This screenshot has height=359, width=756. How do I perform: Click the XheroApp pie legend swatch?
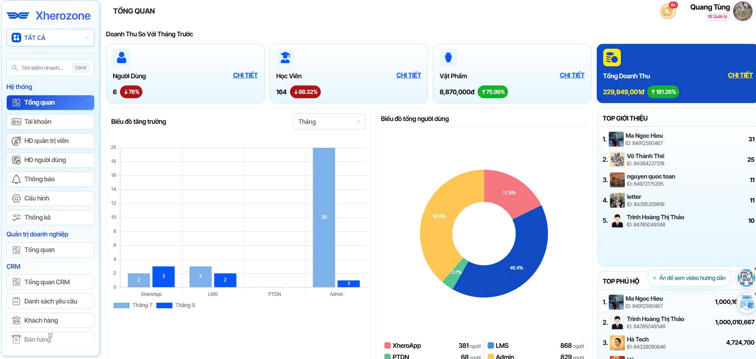[x=388, y=345]
